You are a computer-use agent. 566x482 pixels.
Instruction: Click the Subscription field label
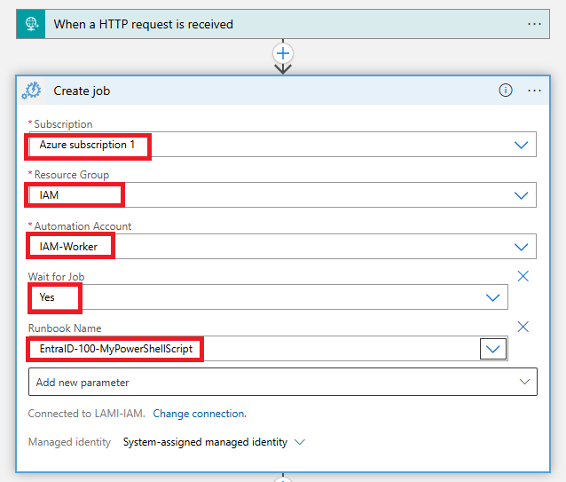point(63,124)
